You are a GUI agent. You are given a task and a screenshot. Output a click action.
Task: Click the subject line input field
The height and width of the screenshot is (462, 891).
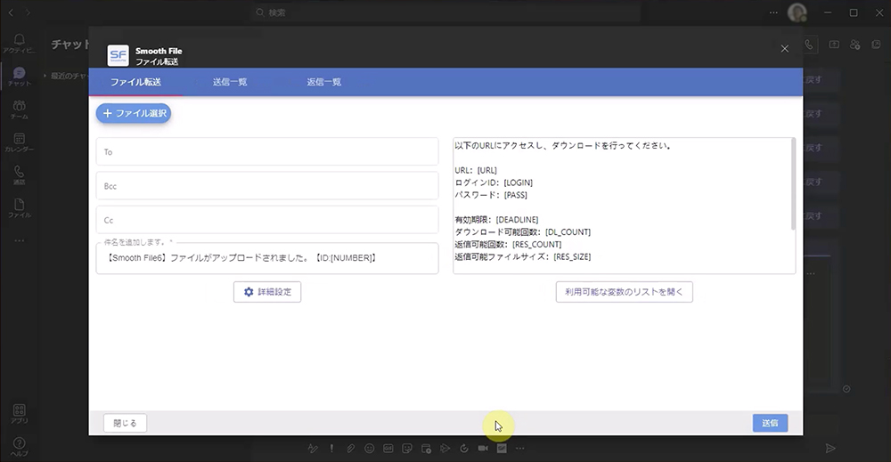click(x=267, y=258)
